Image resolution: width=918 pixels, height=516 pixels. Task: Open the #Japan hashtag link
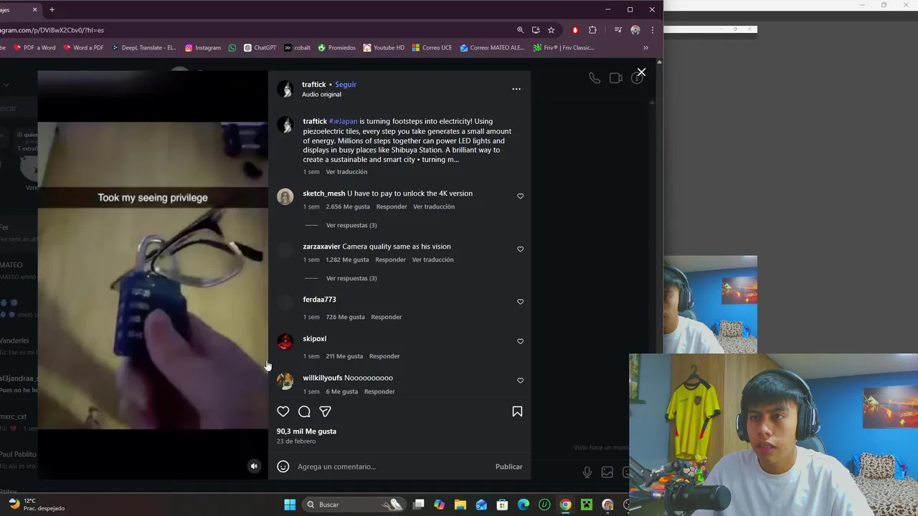(x=343, y=121)
